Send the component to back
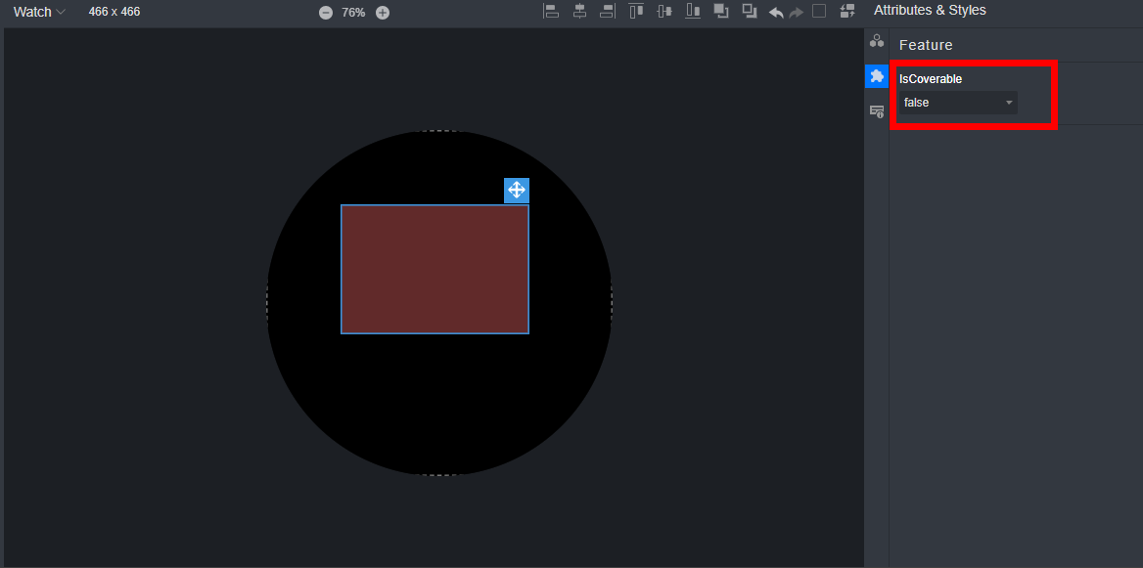The image size is (1143, 568). pyautogui.click(x=750, y=12)
